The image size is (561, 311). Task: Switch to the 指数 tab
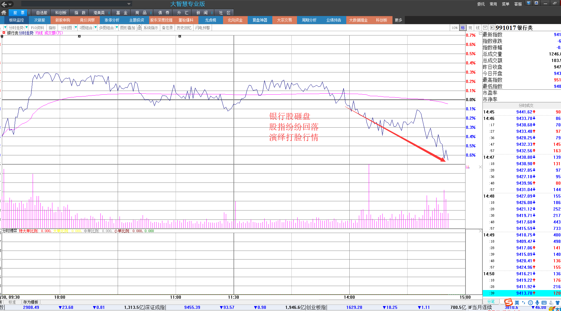(80, 13)
